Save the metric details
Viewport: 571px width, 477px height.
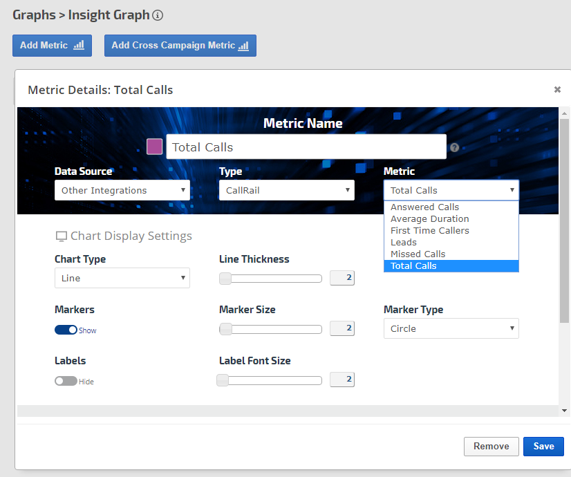coord(543,446)
